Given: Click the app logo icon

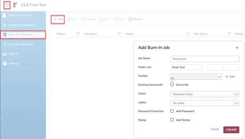Looking at the screenshot, I should pyautogui.click(x=15, y=5).
